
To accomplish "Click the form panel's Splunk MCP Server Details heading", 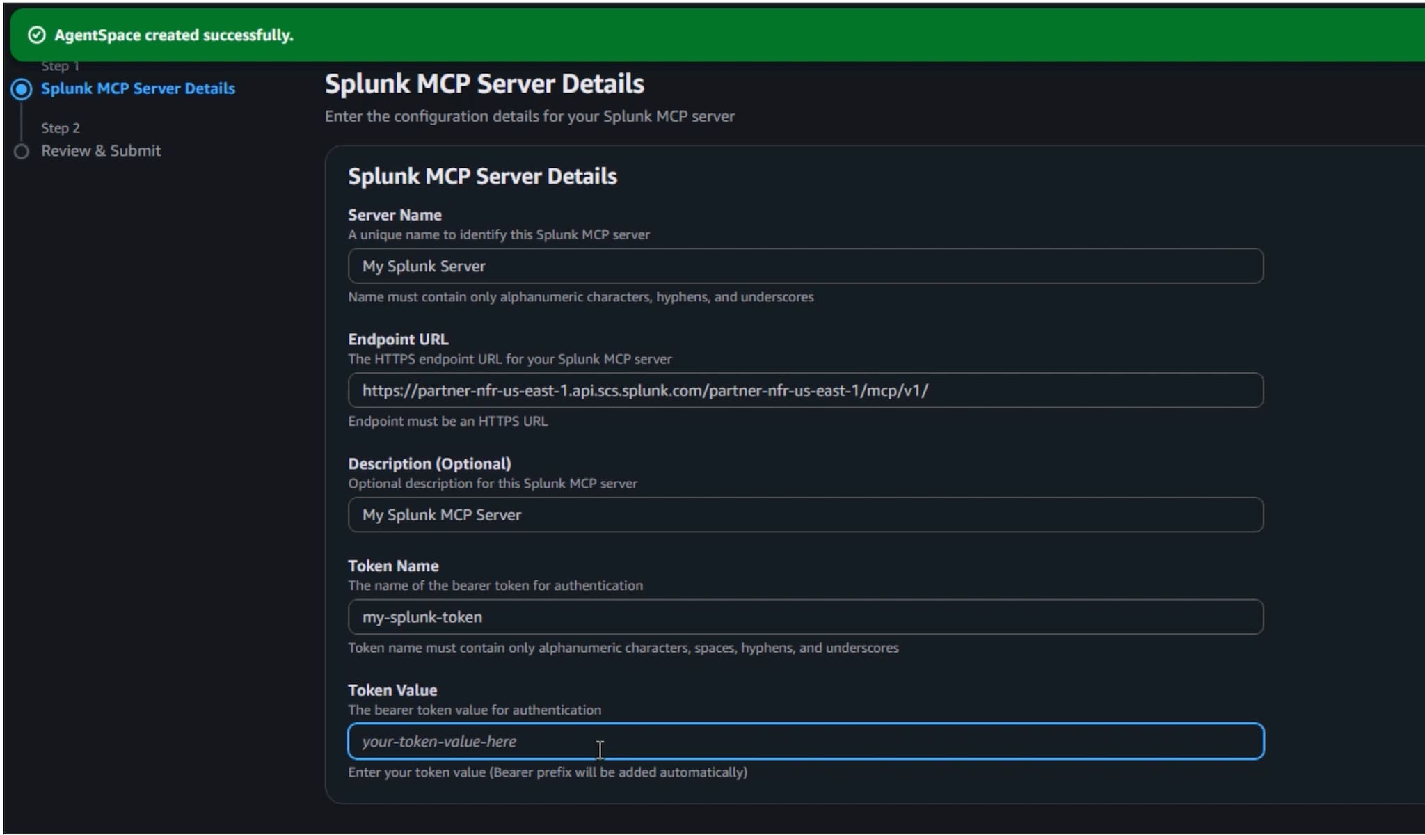I will tap(482, 176).
